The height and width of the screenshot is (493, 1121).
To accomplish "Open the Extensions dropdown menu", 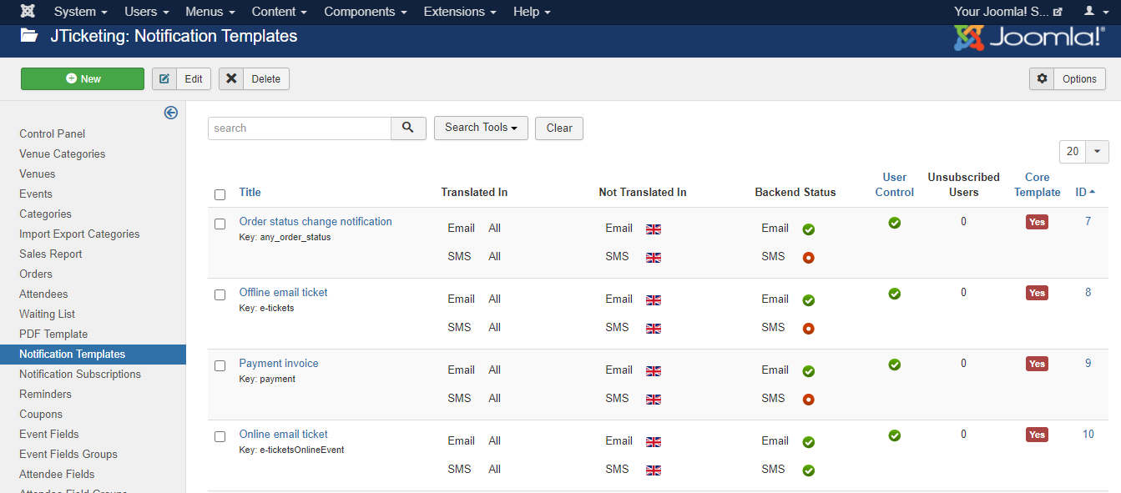I will [460, 12].
